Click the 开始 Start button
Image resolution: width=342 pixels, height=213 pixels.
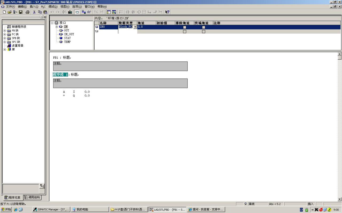pos(6,210)
